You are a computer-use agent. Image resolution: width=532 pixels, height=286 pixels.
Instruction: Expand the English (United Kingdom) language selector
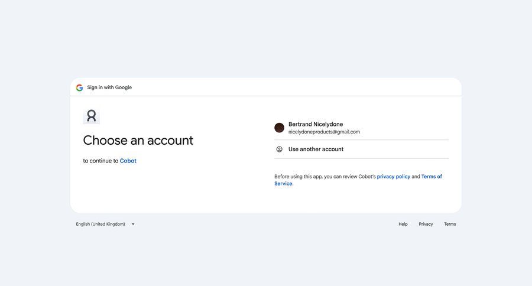coord(100,224)
